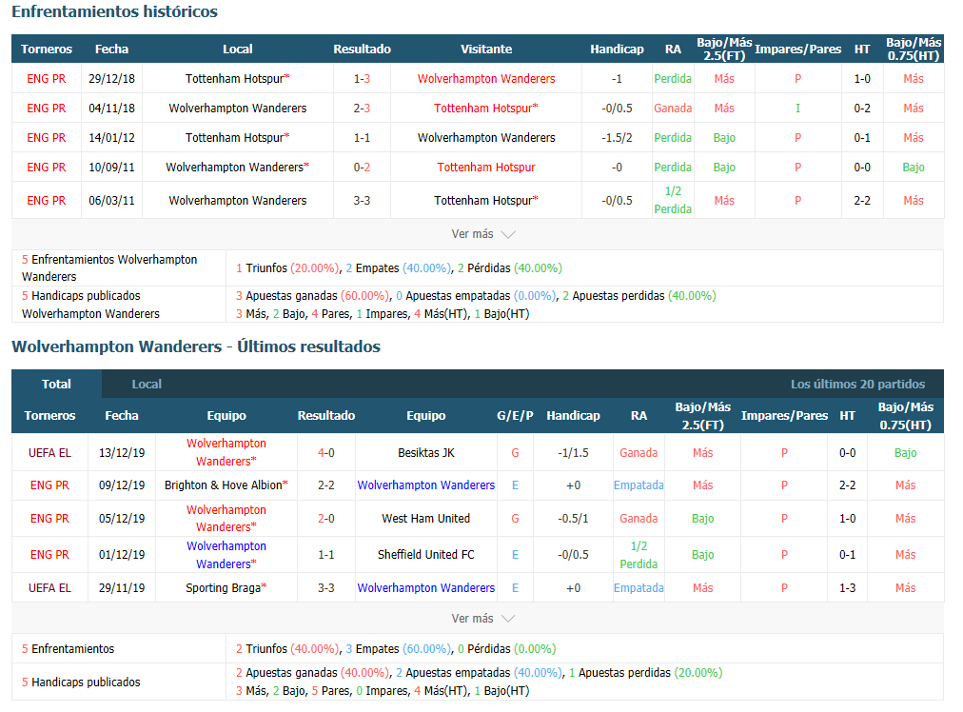Click 'Wolverhampton Wanderers - Últimos resultados' heading

(x=196, y=346)
